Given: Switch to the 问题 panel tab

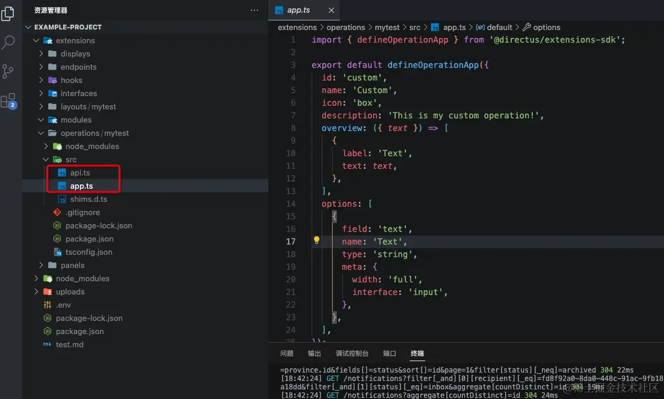Looking at the screenshot, I should click(287, 353).
